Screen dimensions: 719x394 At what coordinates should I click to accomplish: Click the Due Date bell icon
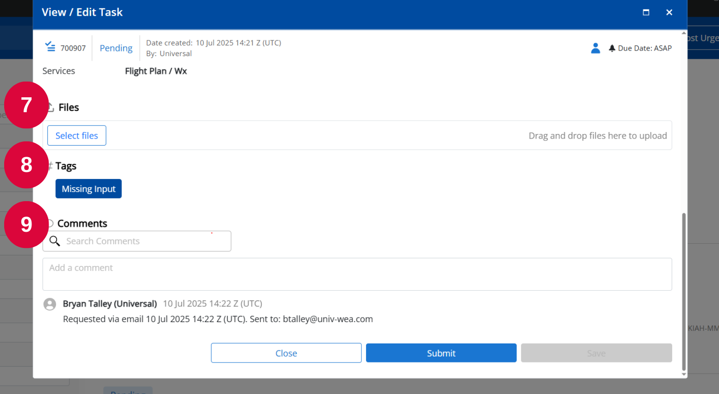click(612, 48)
